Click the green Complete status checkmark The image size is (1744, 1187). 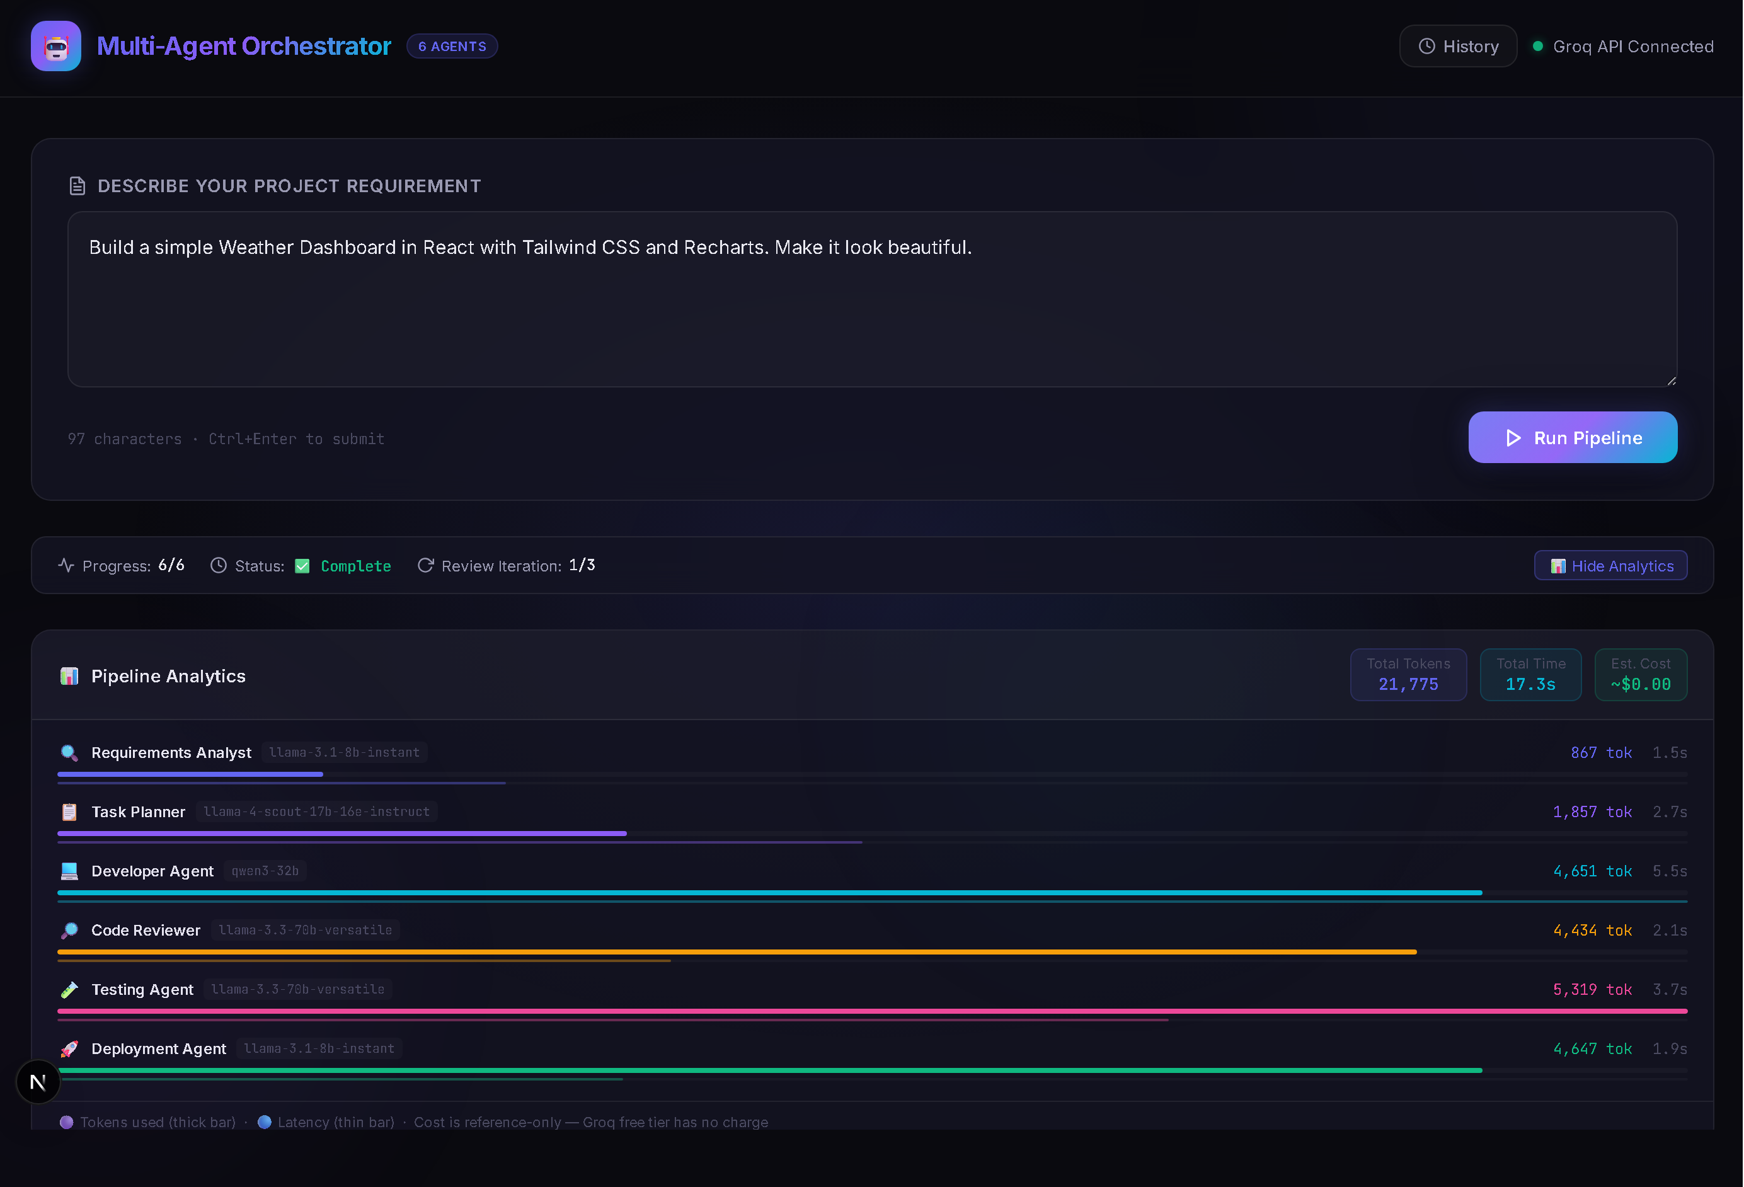point(302,566)
